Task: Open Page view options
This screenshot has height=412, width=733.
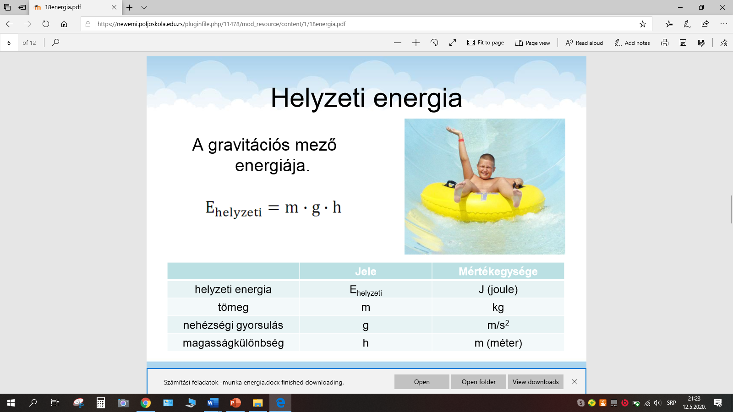Action: click(x=533, y=43)
